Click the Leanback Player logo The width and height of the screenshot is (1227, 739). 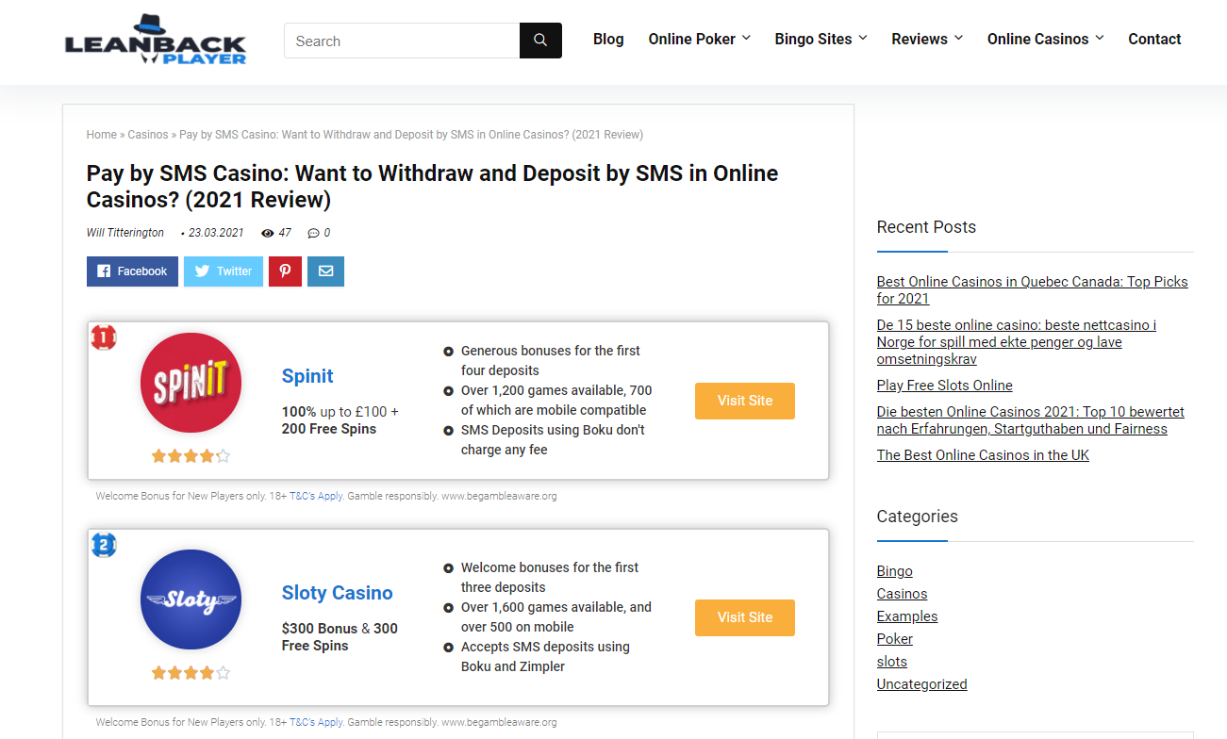click(x=156, y=40)
